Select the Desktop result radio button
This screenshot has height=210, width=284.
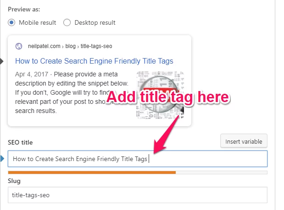coord(67,22)
